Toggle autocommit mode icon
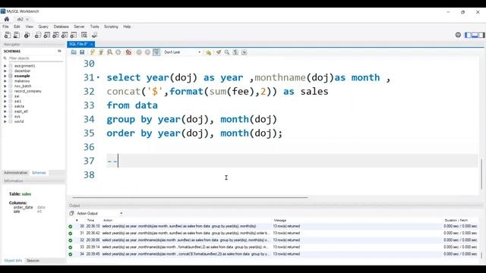 [x=156, y=52]
